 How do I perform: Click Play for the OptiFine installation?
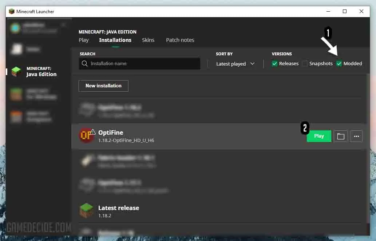[319, 136]
